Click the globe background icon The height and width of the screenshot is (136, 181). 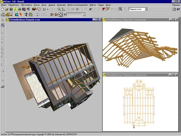pos(17,15)
